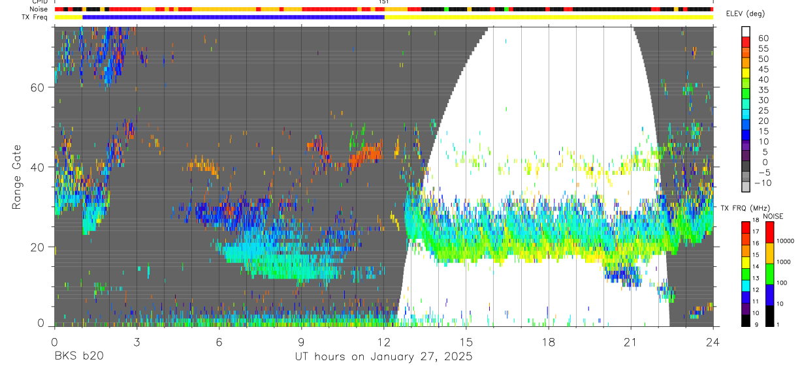Click the '1' label at the bottom of the NOISE colorbar
Image resolution: width=802 pixels, height=370 pixels.
click(779, 324)
